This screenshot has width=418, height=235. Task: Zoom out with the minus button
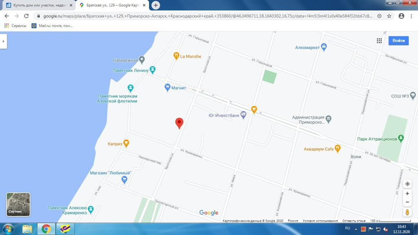(x=407, y=202)
